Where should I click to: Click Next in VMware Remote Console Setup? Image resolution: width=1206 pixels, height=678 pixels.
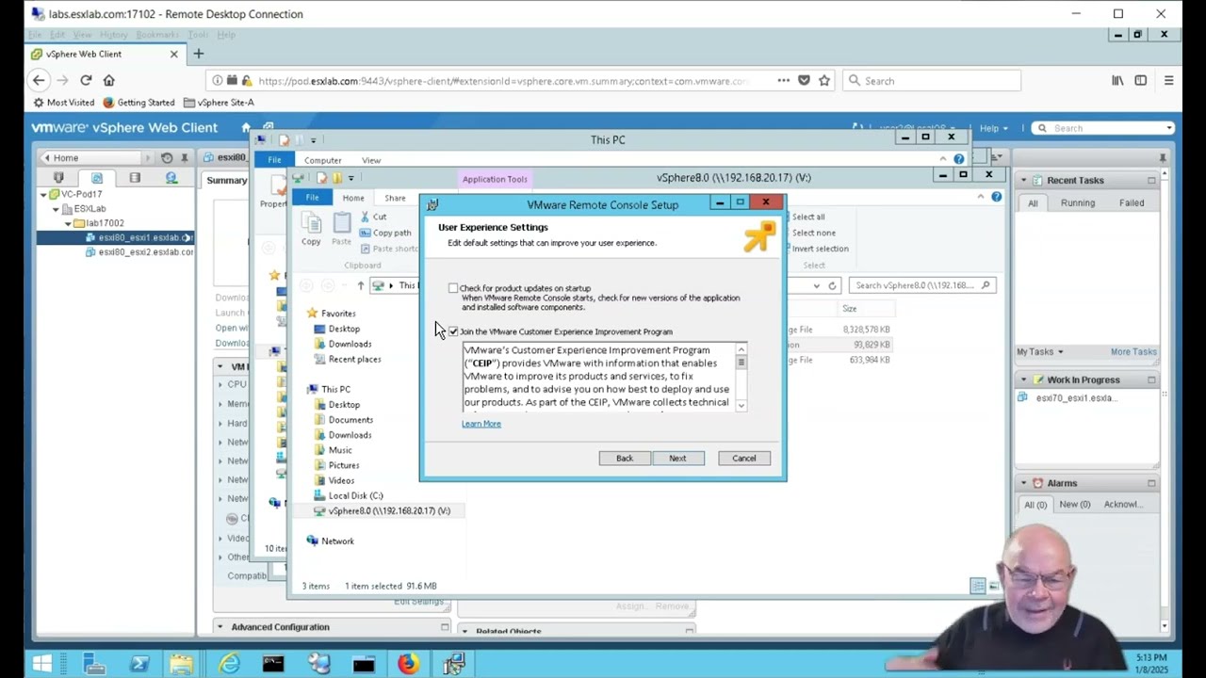click(677, 458)
